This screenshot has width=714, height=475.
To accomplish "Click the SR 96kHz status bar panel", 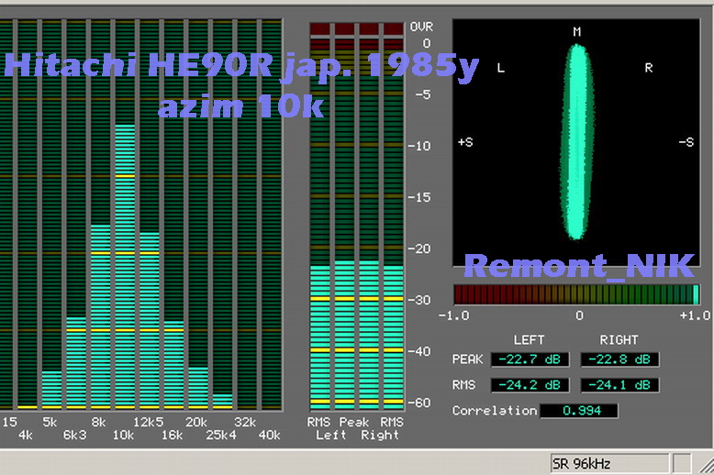I will [608, 461].
